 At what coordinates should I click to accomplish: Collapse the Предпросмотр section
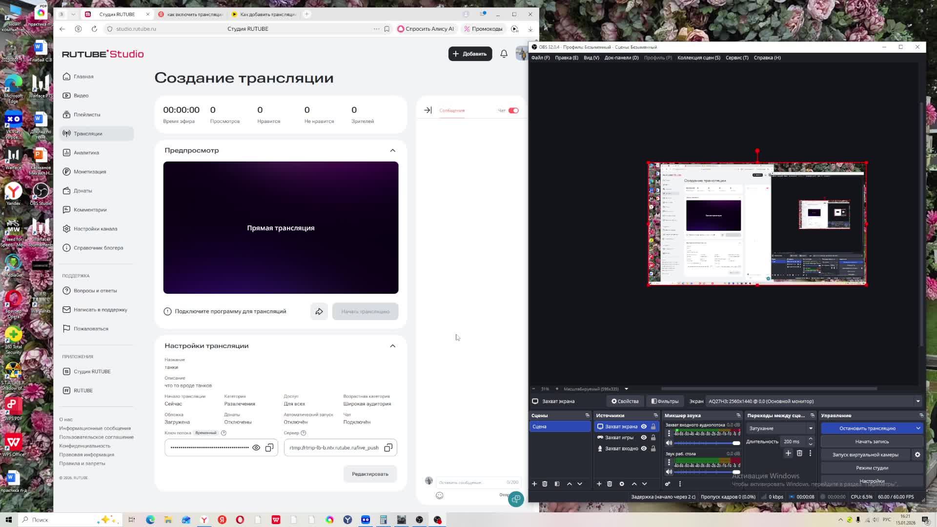coord(393,150)
